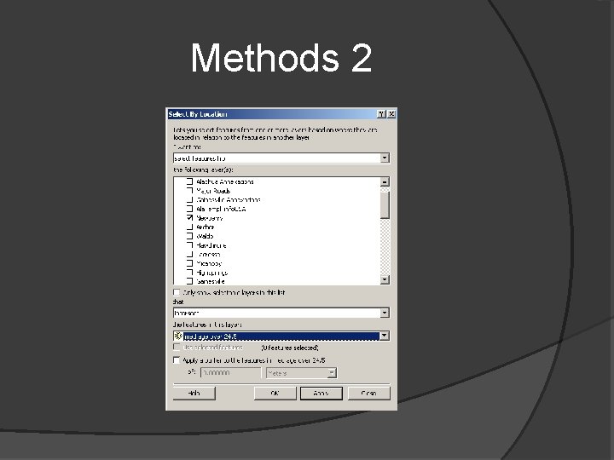Toggle the 'Use selected features' checkbox

pos(177,347)
